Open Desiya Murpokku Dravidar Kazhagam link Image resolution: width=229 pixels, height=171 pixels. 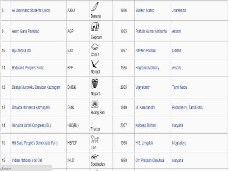(x=36, y=87)
